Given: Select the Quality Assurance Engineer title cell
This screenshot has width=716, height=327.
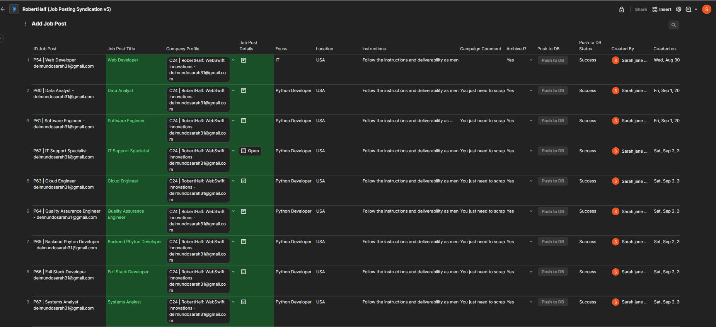Looking at the screenshot, I should pos(126,214).
